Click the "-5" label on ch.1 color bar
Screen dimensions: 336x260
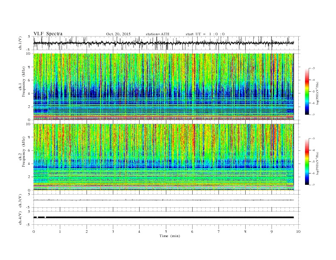pyautogui.click(x=313, y=91)
